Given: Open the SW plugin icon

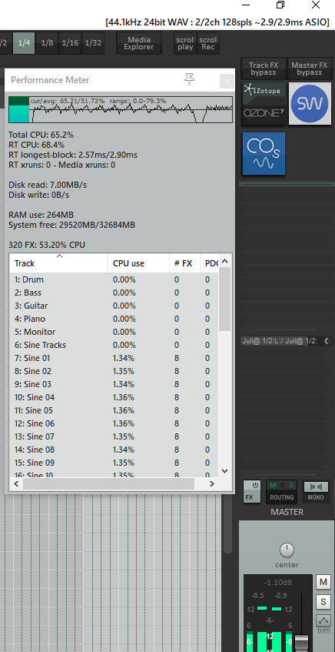Looking at the screenshot, I should [x=310, y=103].
